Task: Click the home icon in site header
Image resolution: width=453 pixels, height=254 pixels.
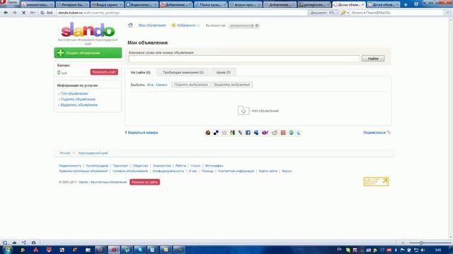Action: point(130,25)
